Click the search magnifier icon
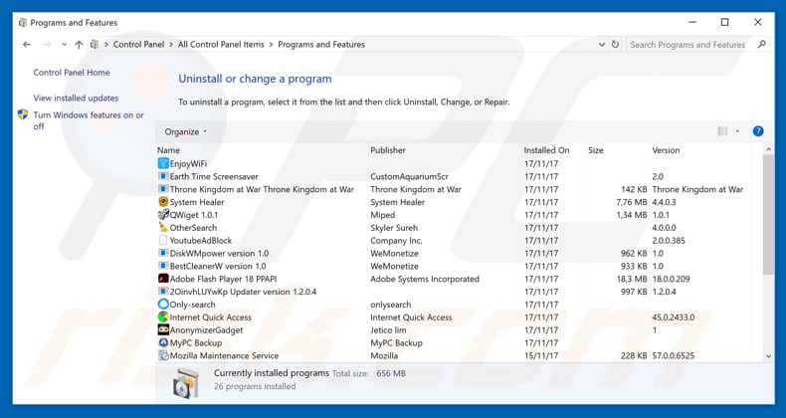The height and width of the screenshot is (418, 786). [761, 44]
